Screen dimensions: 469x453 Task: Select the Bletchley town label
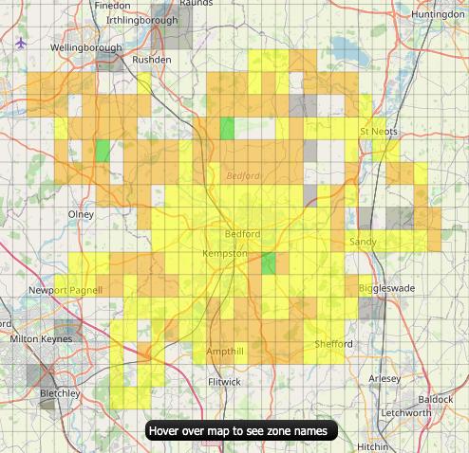point(60,393)
